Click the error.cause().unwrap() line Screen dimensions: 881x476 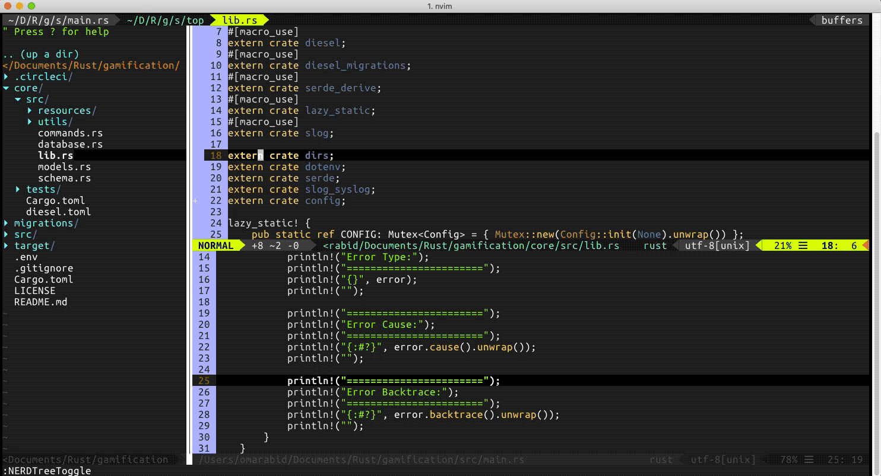[x=411, y=347]
